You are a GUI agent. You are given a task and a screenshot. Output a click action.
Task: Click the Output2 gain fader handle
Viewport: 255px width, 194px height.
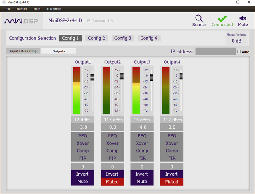tap(122, 76)
